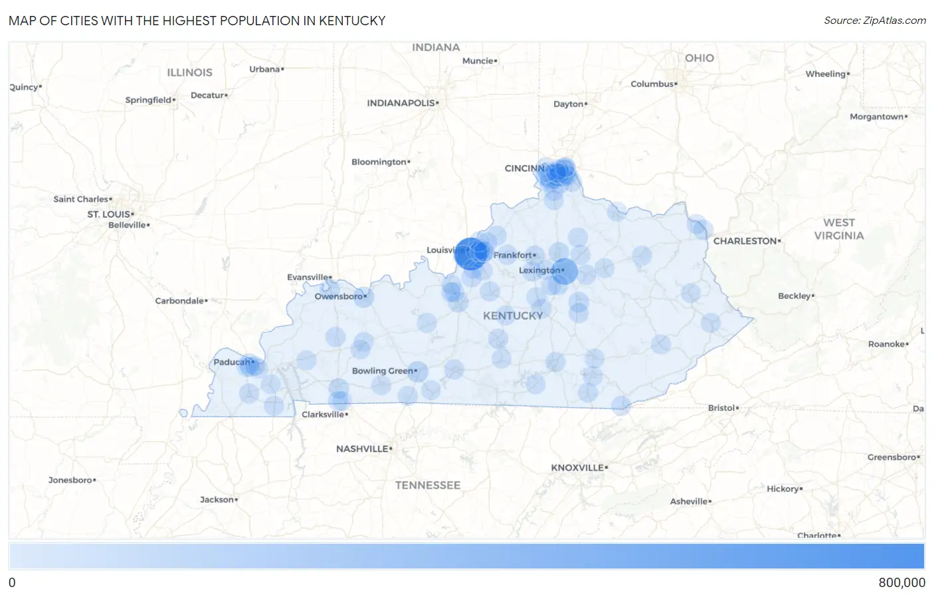Viewport: 934px width, 597px height.
Task: Click the Quincy city label
Action: point(24,87)
